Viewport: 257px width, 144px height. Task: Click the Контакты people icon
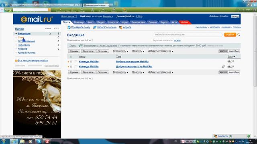coord(215,136)
